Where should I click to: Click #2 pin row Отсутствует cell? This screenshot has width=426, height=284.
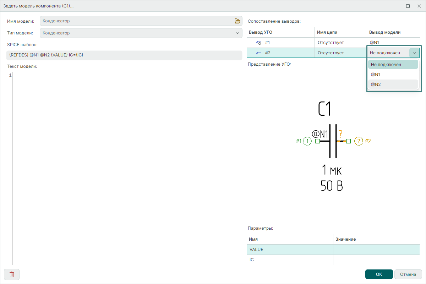(x=341, y=53)
